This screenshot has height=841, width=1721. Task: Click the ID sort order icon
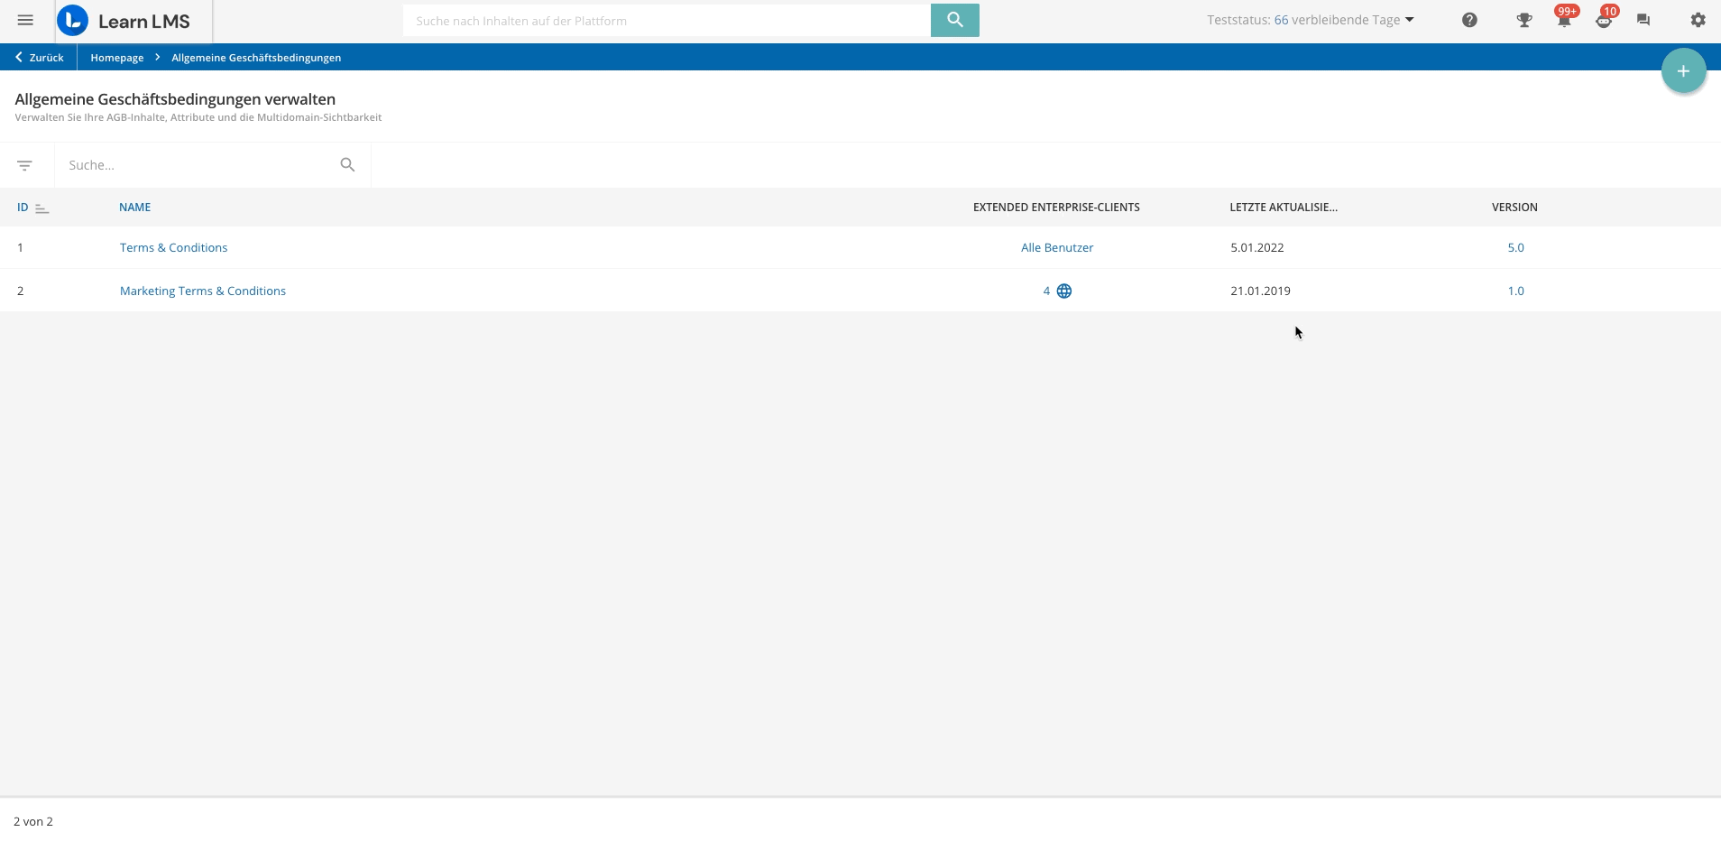(41, 208)
